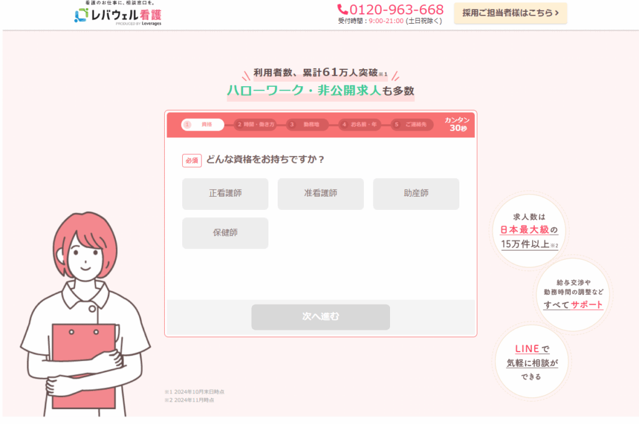
Task: Go to step 2 時間・働き方
Action: pos(255,124)
